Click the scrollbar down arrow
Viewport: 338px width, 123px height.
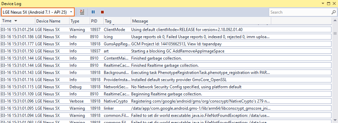tap(335, 120)
